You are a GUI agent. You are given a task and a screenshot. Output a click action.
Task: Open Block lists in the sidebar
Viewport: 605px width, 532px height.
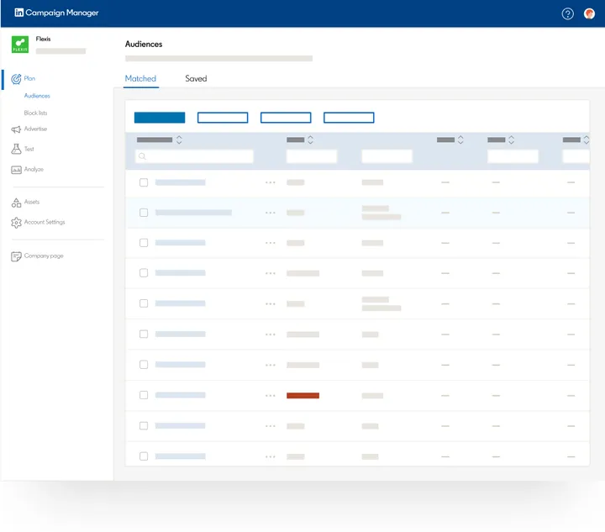point(35,113)
